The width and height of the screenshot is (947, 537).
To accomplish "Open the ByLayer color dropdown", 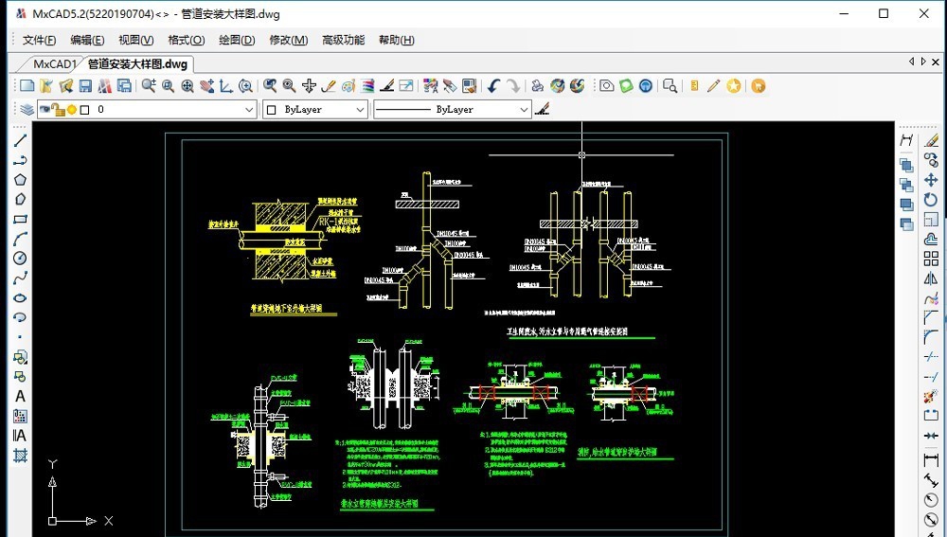I will click(x=360, y=110).
